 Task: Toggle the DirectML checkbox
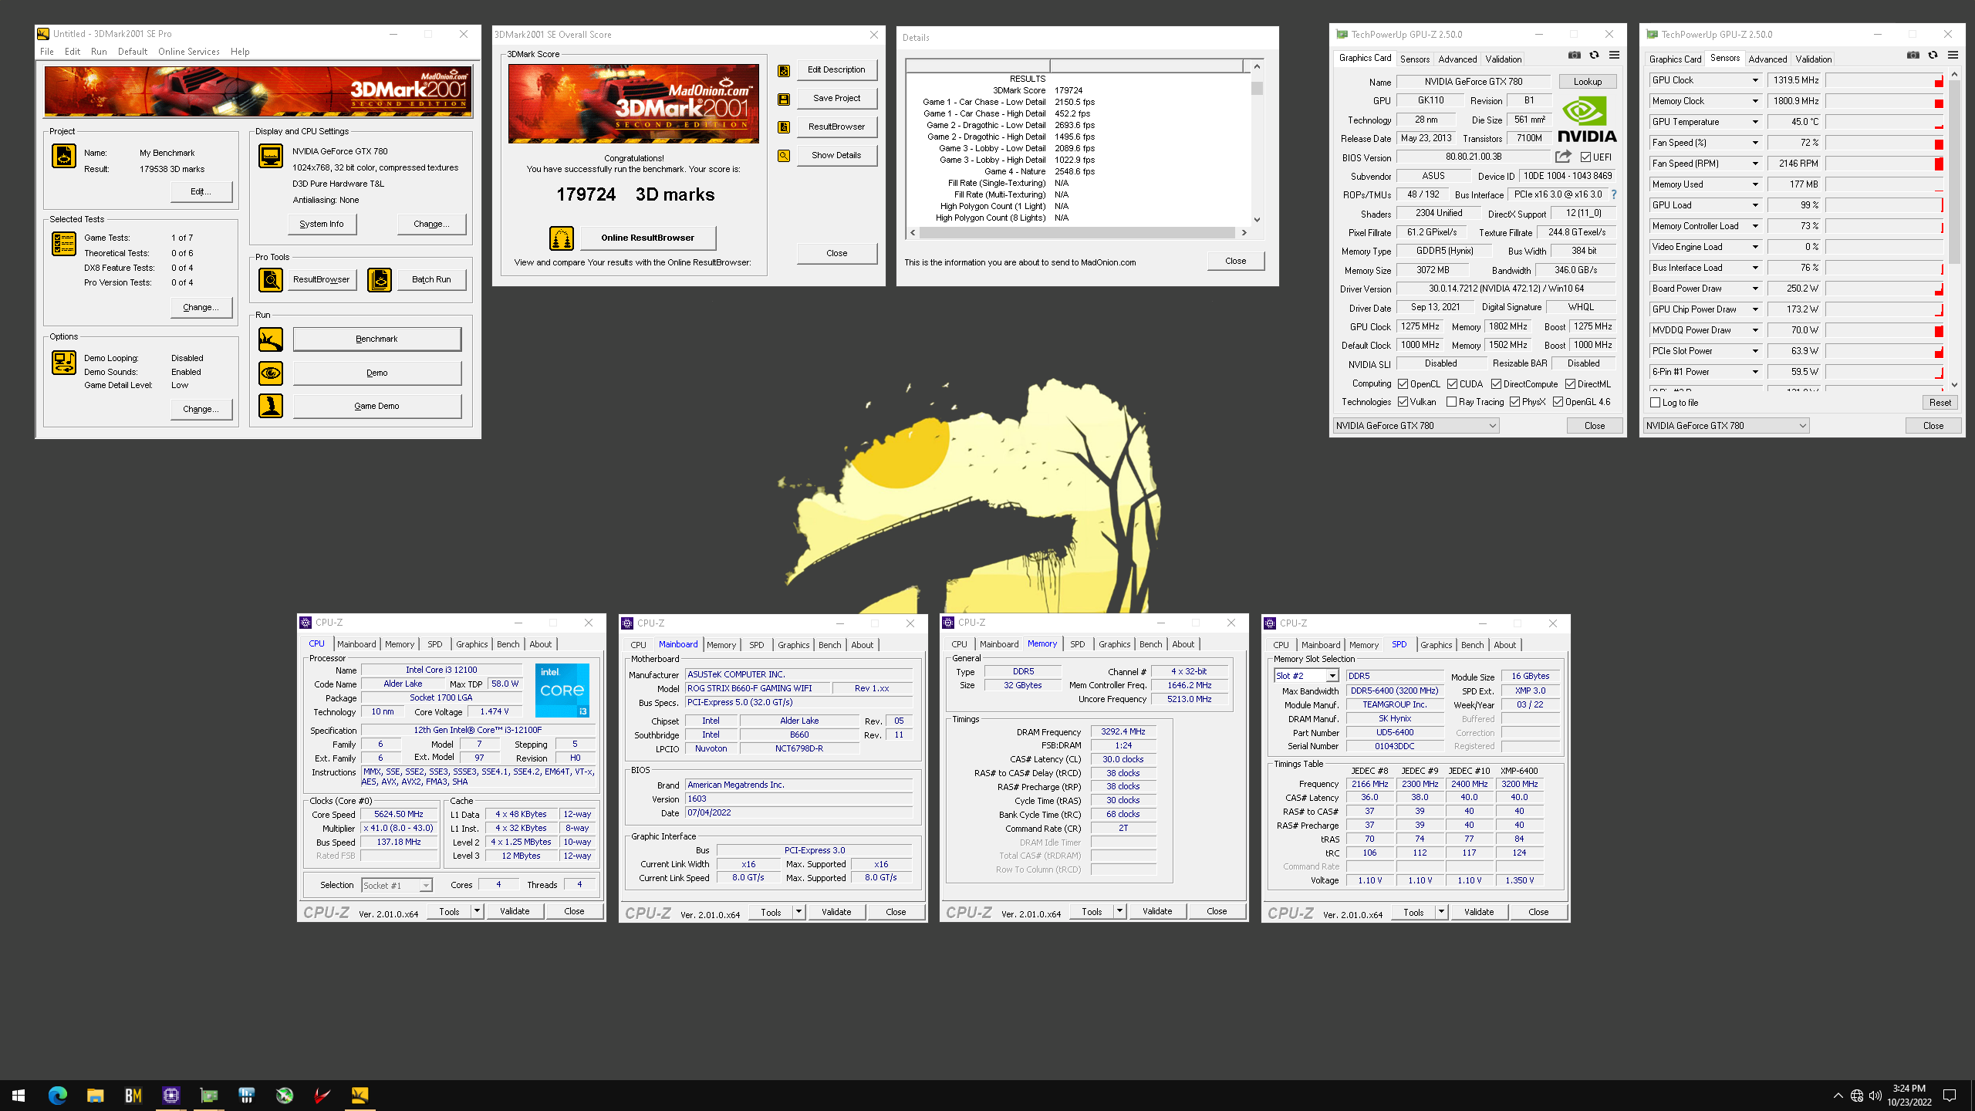(x=1570, y=384)
